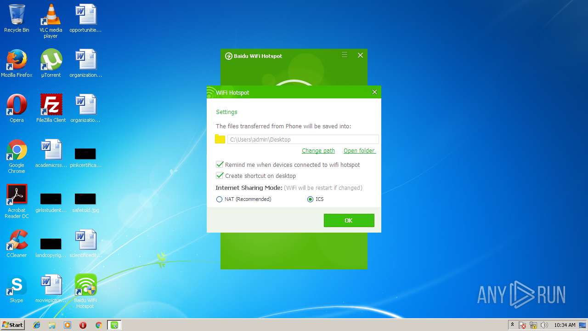Open Action Center flag tray icon
This screenshot has width=588, height=331.
point(522,325)
